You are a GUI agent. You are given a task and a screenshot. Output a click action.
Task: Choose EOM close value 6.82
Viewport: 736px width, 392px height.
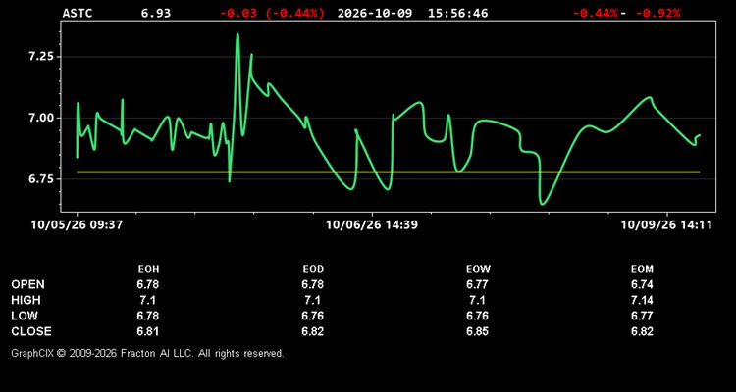[642, 331]
